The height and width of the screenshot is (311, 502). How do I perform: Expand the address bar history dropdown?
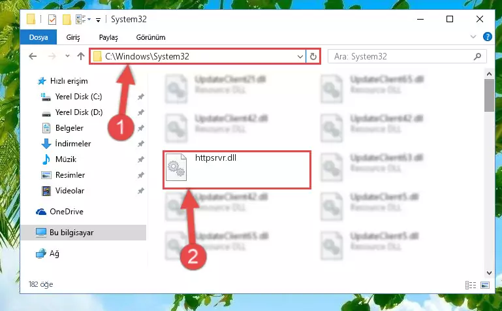300,57
